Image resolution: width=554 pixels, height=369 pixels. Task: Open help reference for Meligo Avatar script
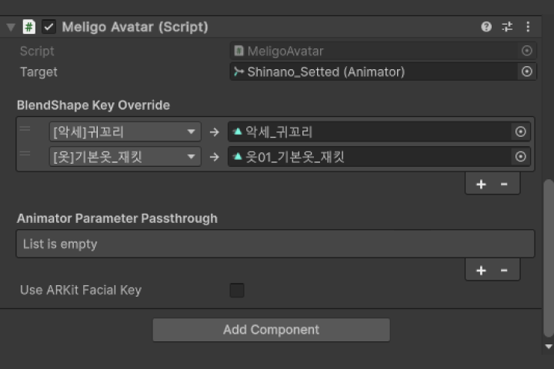pyautogui.click(x=486, y=27)
